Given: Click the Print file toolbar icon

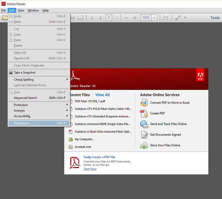Looking at the screenshot, I should pos(73,17).
